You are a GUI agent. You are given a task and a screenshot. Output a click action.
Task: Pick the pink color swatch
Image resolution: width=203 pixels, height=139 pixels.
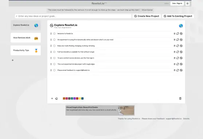click(x=67, y=99)
